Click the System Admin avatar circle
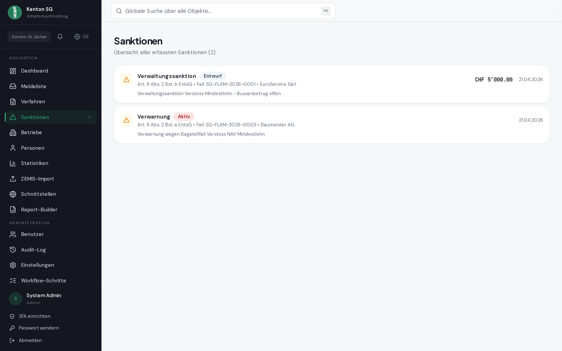The image size is (562, 351). pos(16,299)
